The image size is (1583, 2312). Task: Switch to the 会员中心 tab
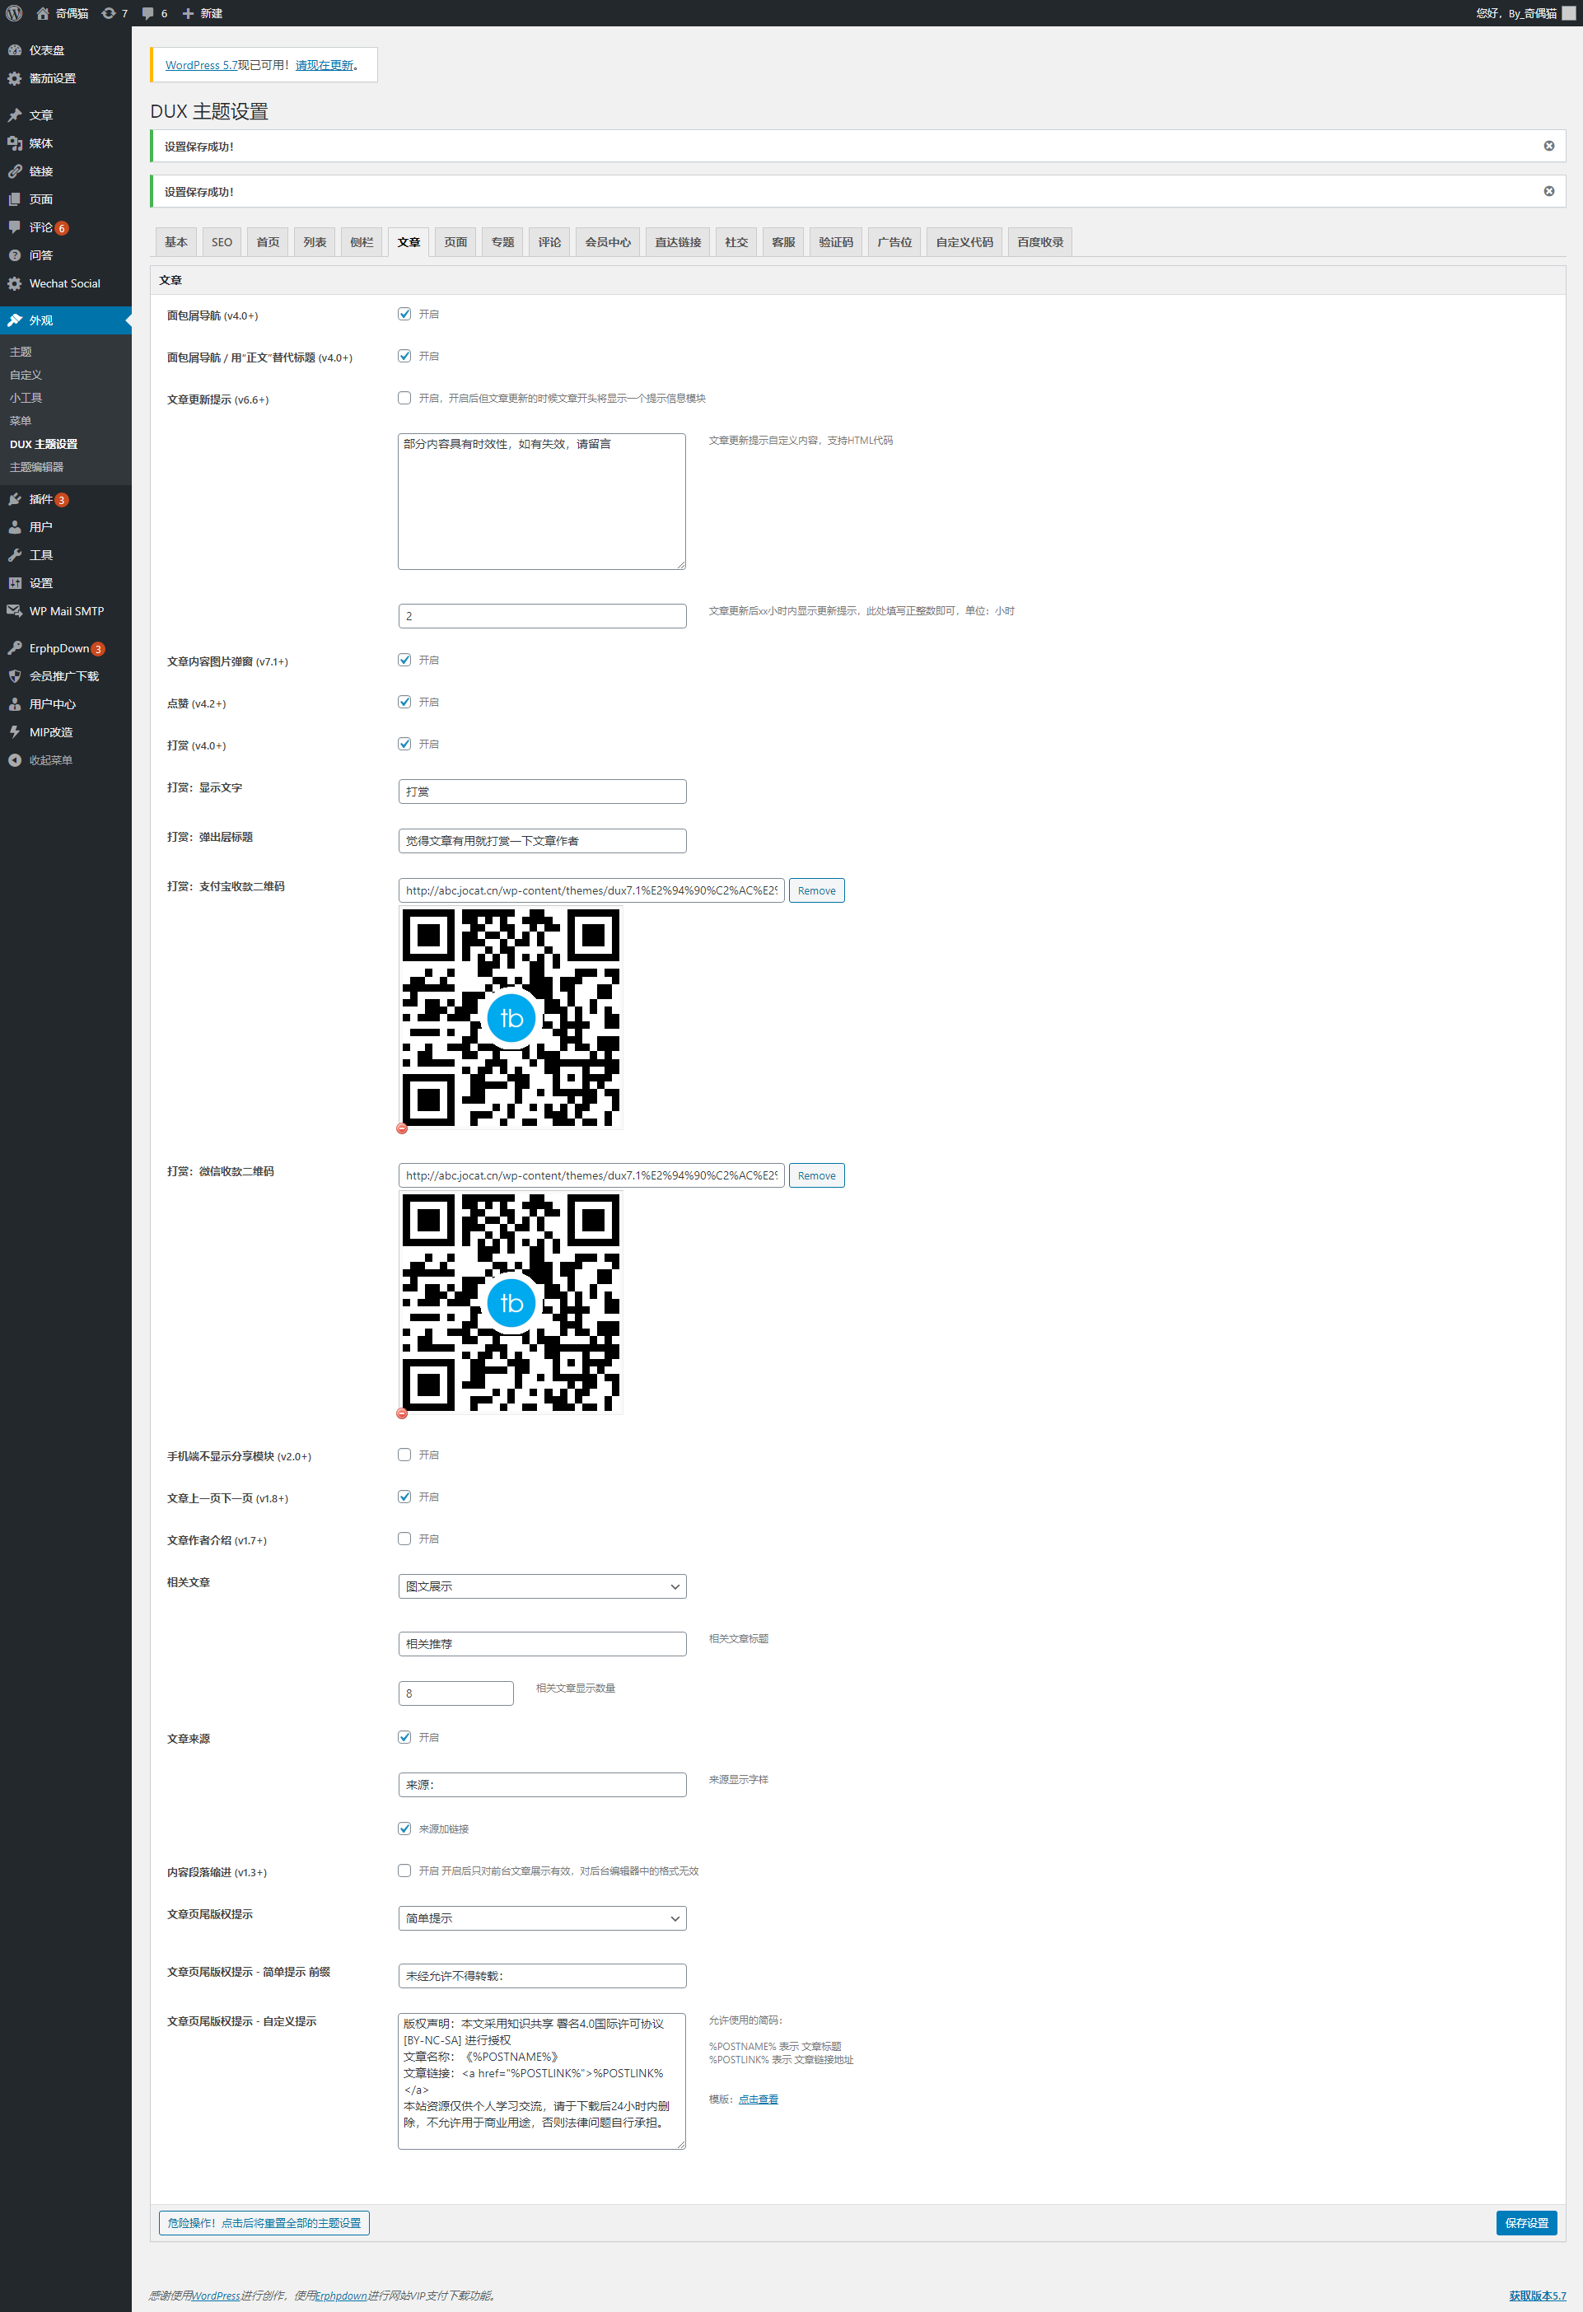tap(607, 242)
